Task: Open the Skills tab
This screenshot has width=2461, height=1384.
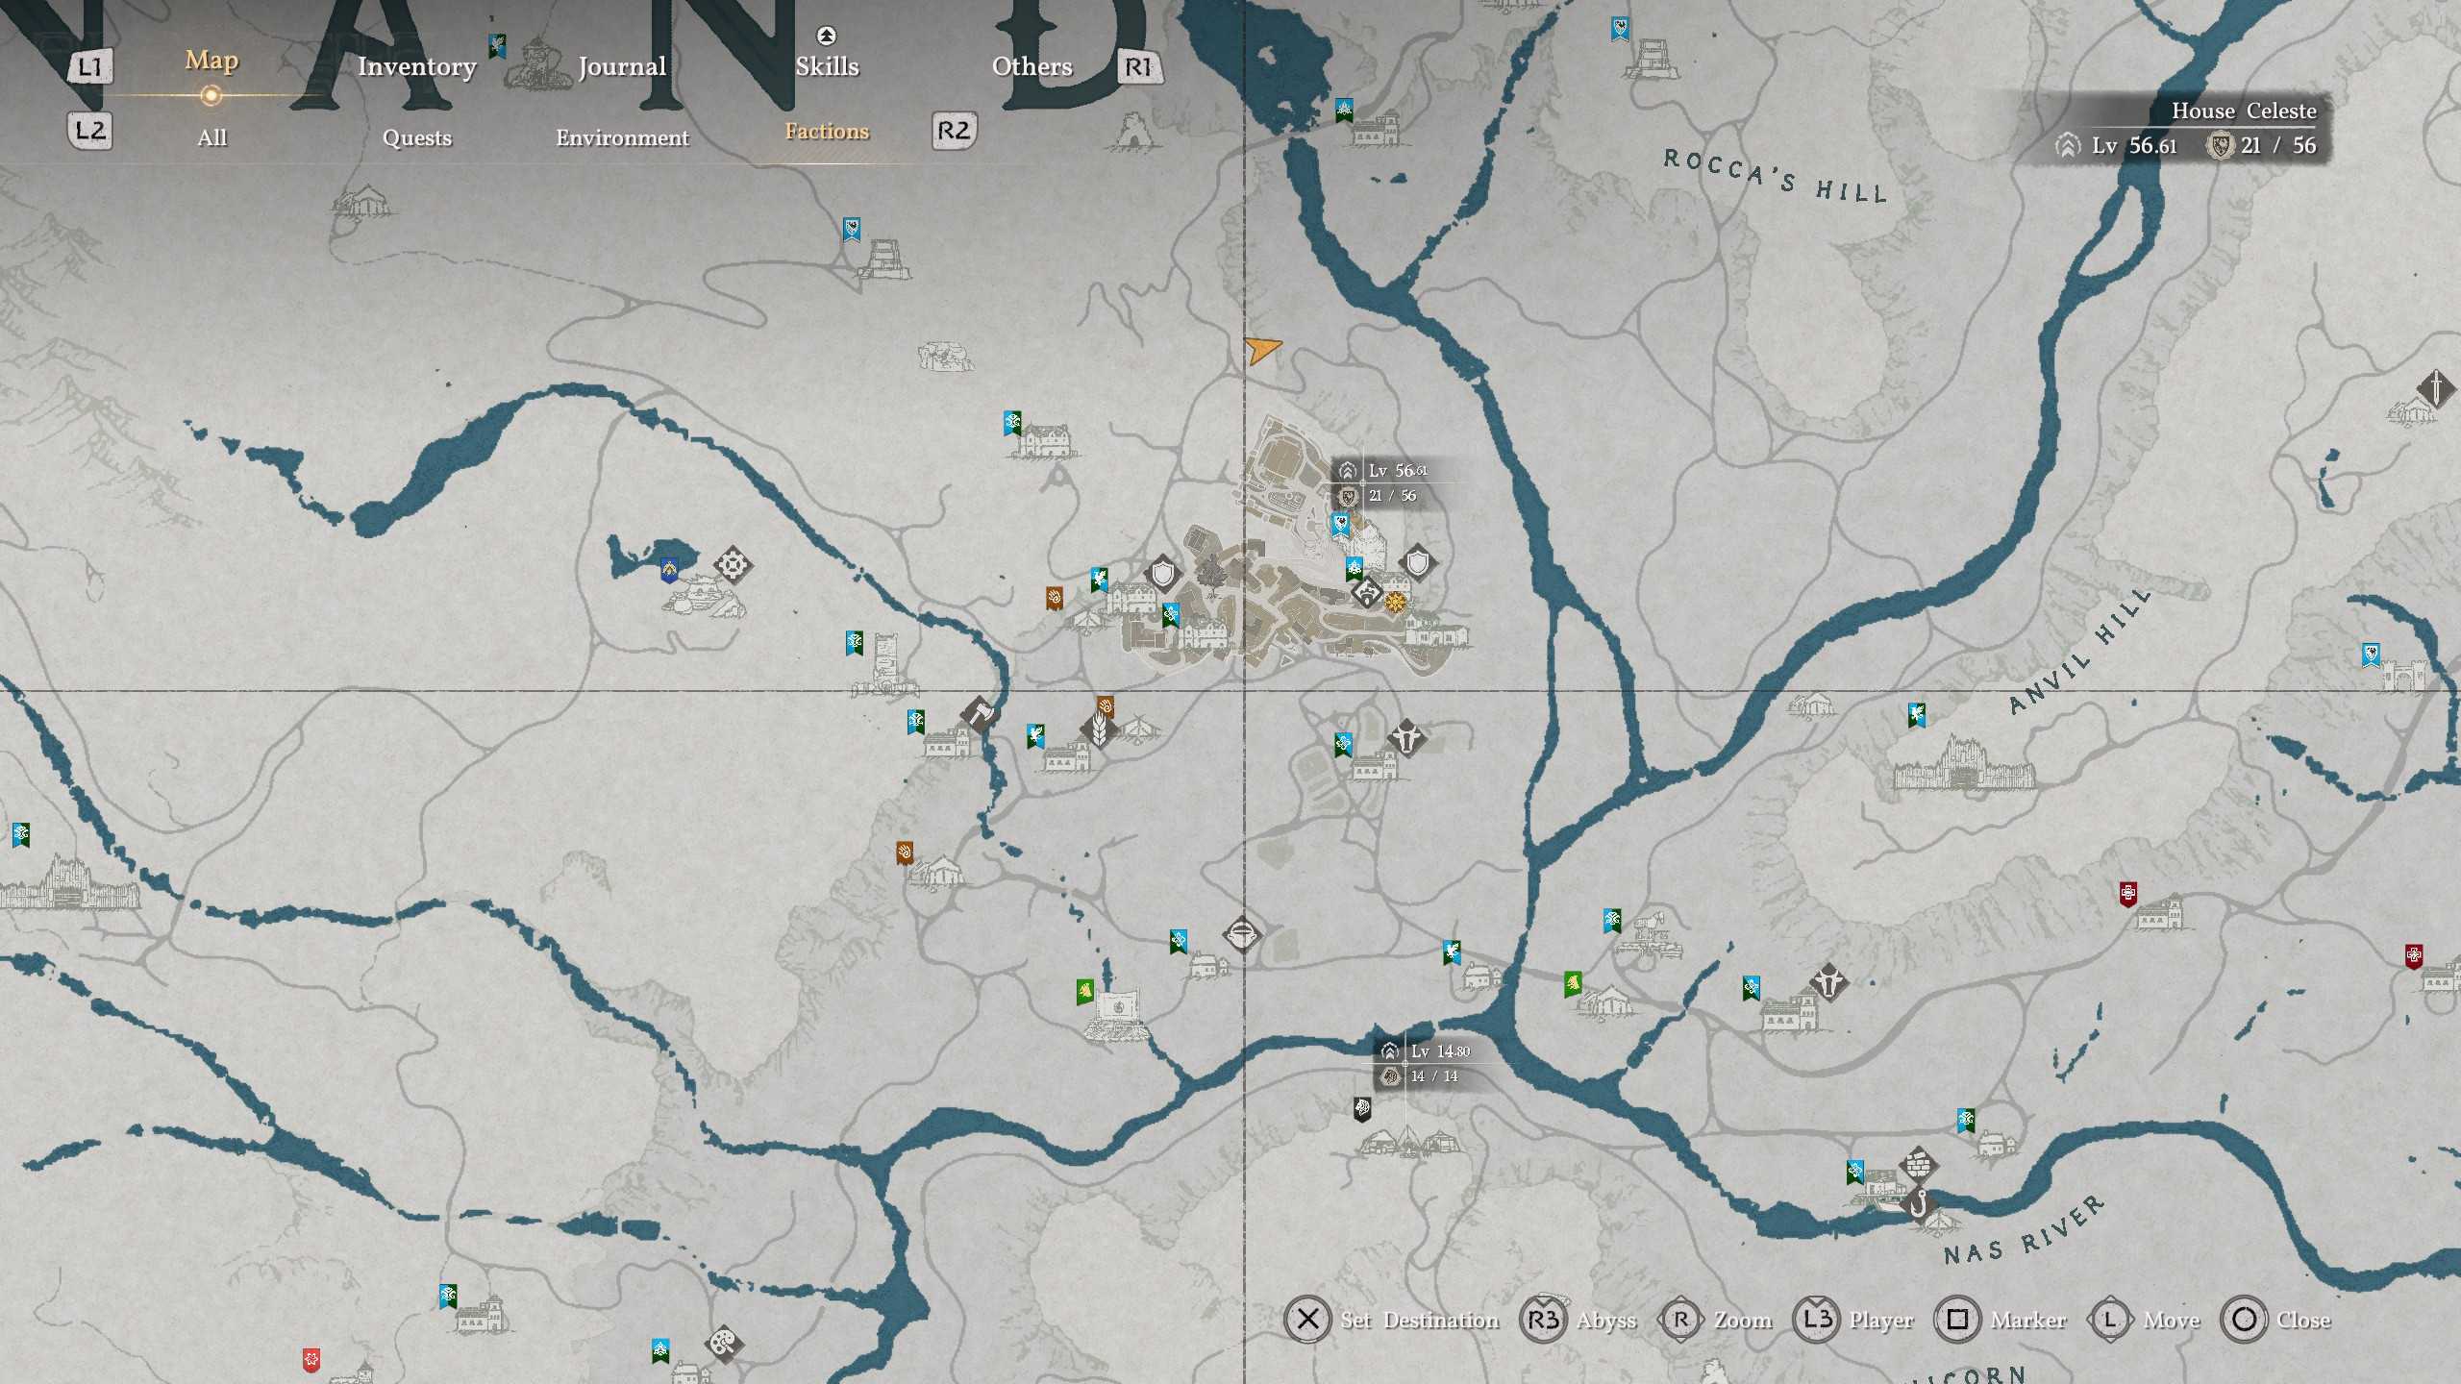Action: (827, 66)
